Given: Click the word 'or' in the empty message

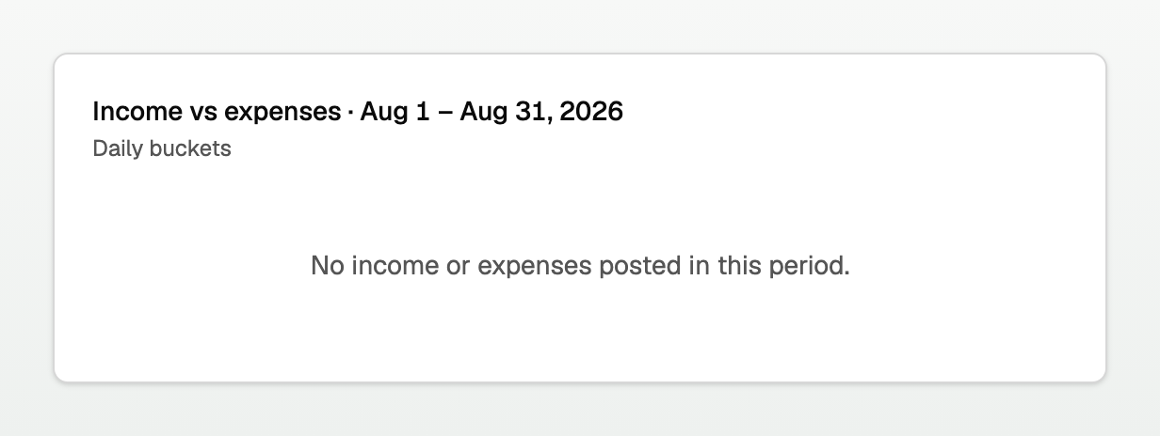Looking at the screenshot, I should [x=459, y=266].
